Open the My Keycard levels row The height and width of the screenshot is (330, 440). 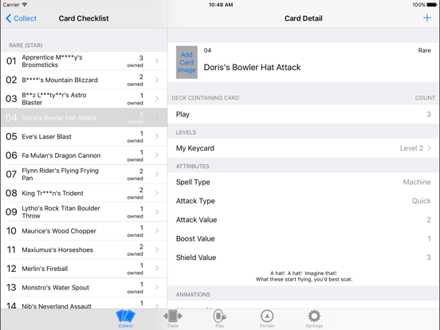304,148
